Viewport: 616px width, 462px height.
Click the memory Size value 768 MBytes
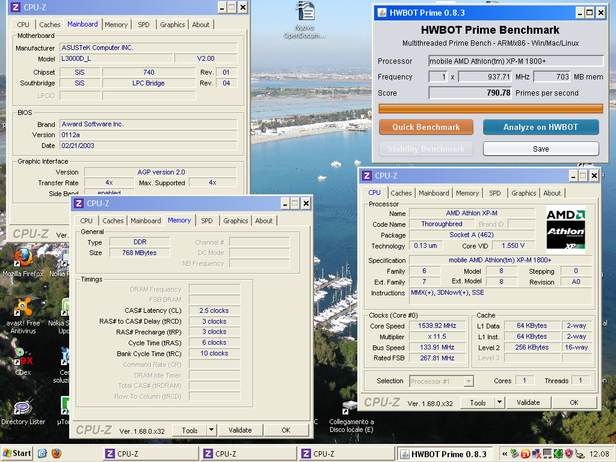[140, 253]
